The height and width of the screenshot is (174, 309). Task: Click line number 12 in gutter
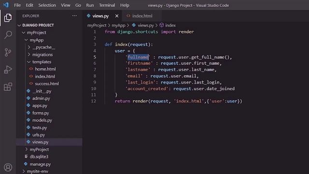pos(93,101)
